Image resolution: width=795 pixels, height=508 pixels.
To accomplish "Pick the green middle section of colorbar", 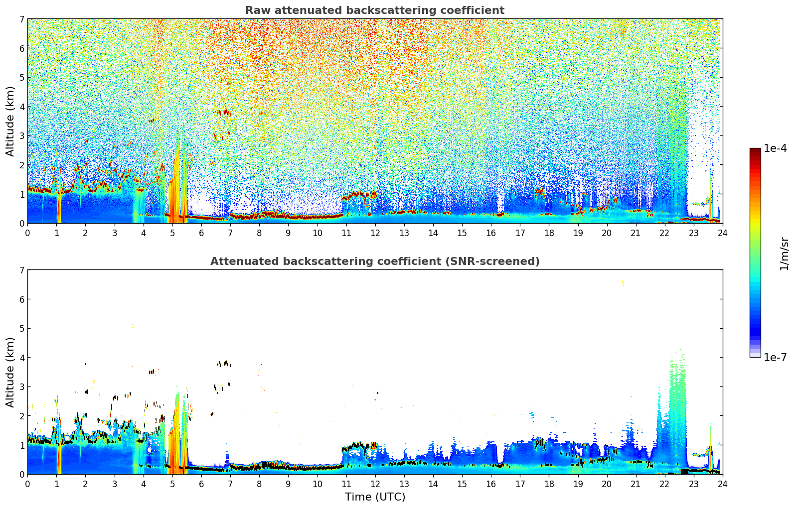I will point(755,249).
